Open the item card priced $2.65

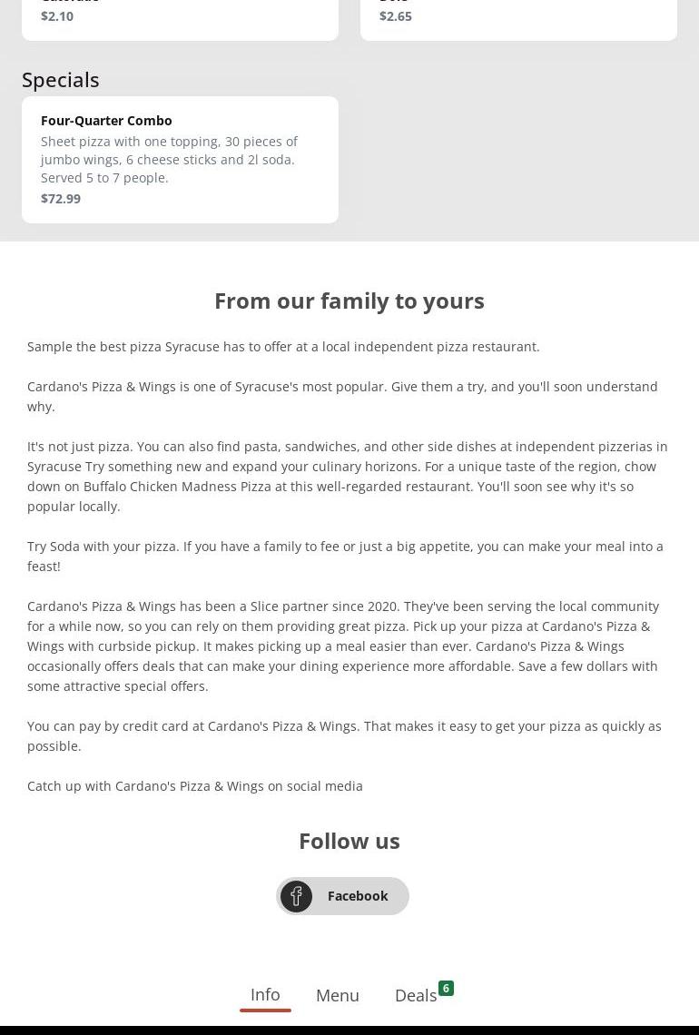pyautogui.click(x=518, y=18)
